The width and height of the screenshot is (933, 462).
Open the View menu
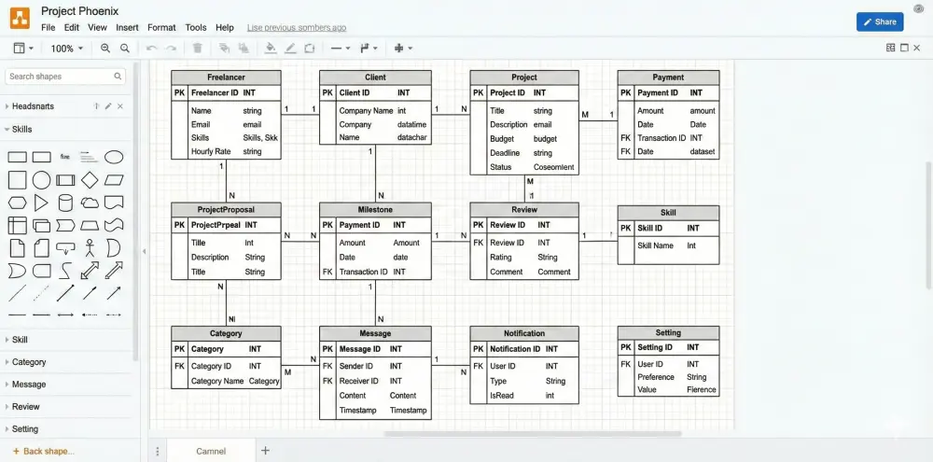[97, 27]
